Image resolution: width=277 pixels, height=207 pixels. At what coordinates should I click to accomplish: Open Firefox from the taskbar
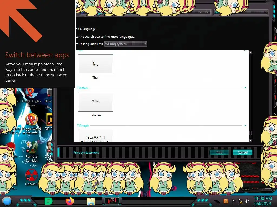[70, 201]
